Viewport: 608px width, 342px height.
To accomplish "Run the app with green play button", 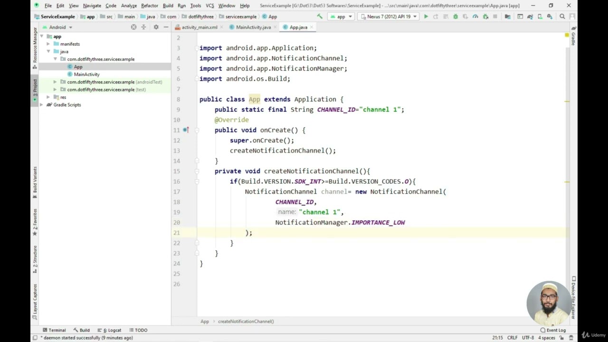I will 426,17.
